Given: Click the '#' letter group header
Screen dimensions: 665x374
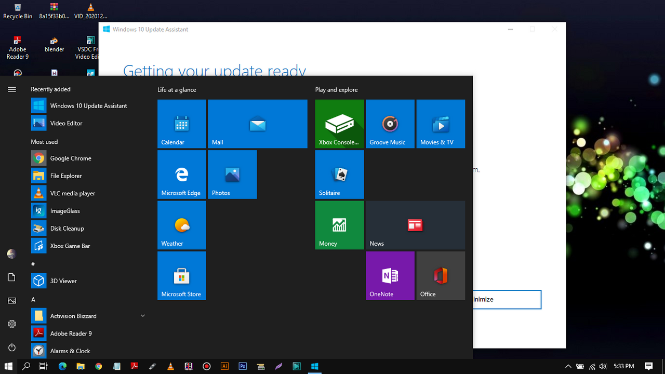Looking at the screenshot, I should coord(33,264).
